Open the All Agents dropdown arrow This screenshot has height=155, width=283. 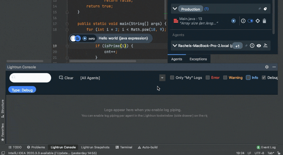[x=162, y=78]
